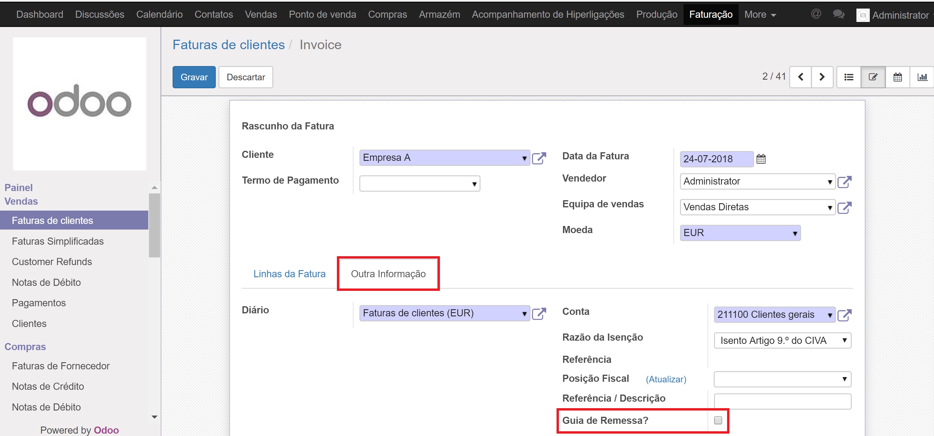This screenshot has width=934, height=436.
Task: Click the Gravar button
Action: click(194, 77)
